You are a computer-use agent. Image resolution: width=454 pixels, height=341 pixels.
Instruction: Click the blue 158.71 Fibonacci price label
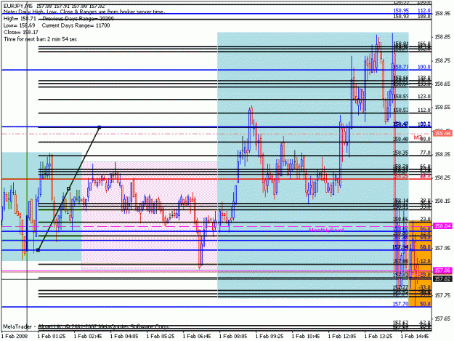click(x=401, y=67)
